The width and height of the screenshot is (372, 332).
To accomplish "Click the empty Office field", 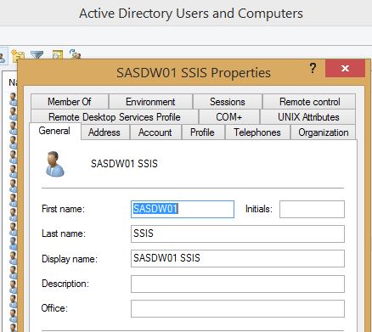I will [x=238, y=308].
